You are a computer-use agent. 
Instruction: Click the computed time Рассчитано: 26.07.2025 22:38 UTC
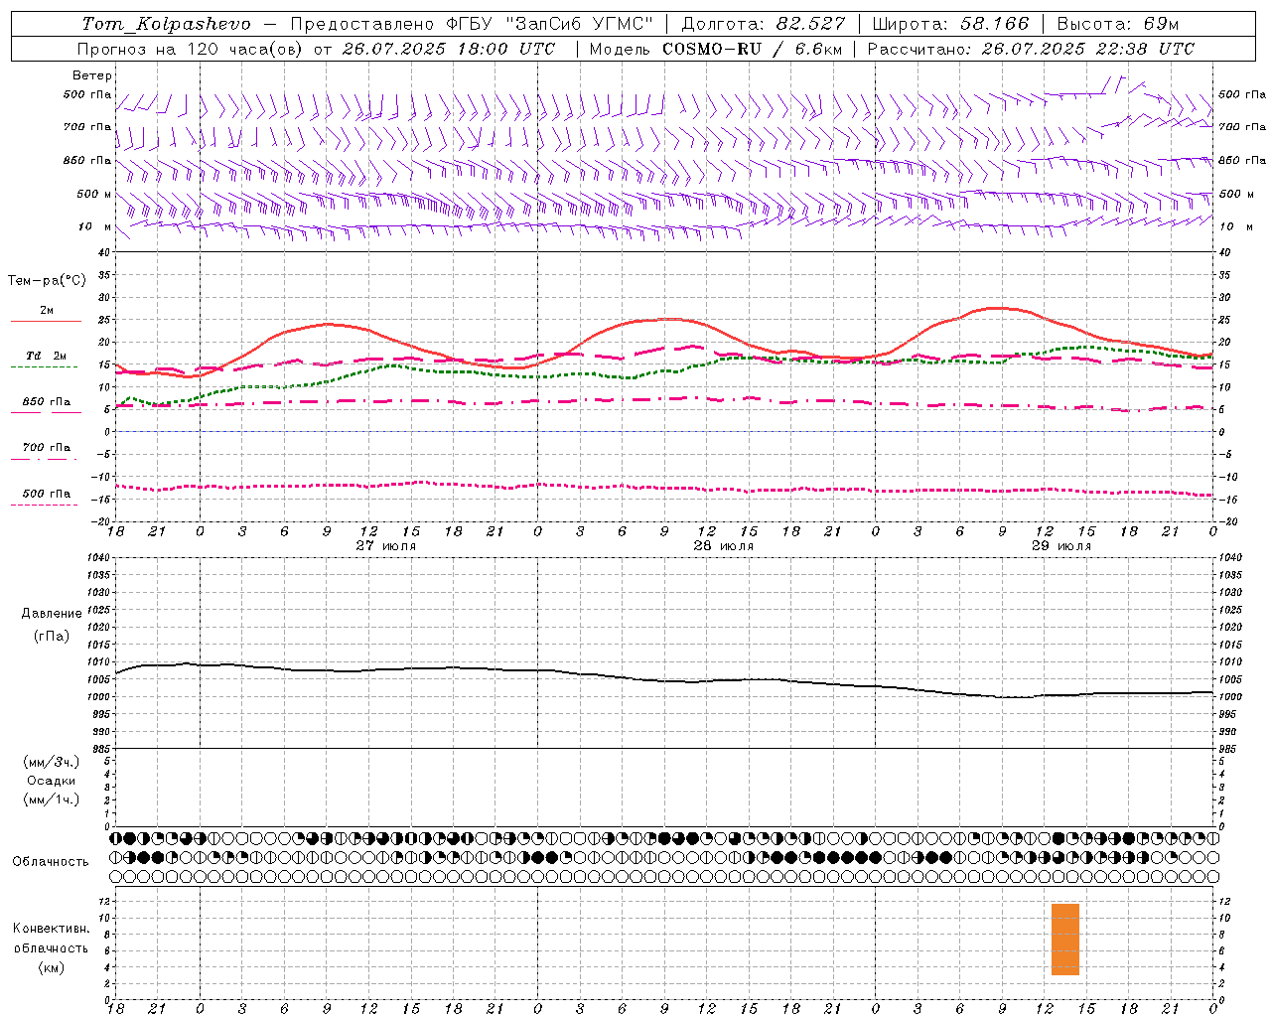coord(1031,49)
